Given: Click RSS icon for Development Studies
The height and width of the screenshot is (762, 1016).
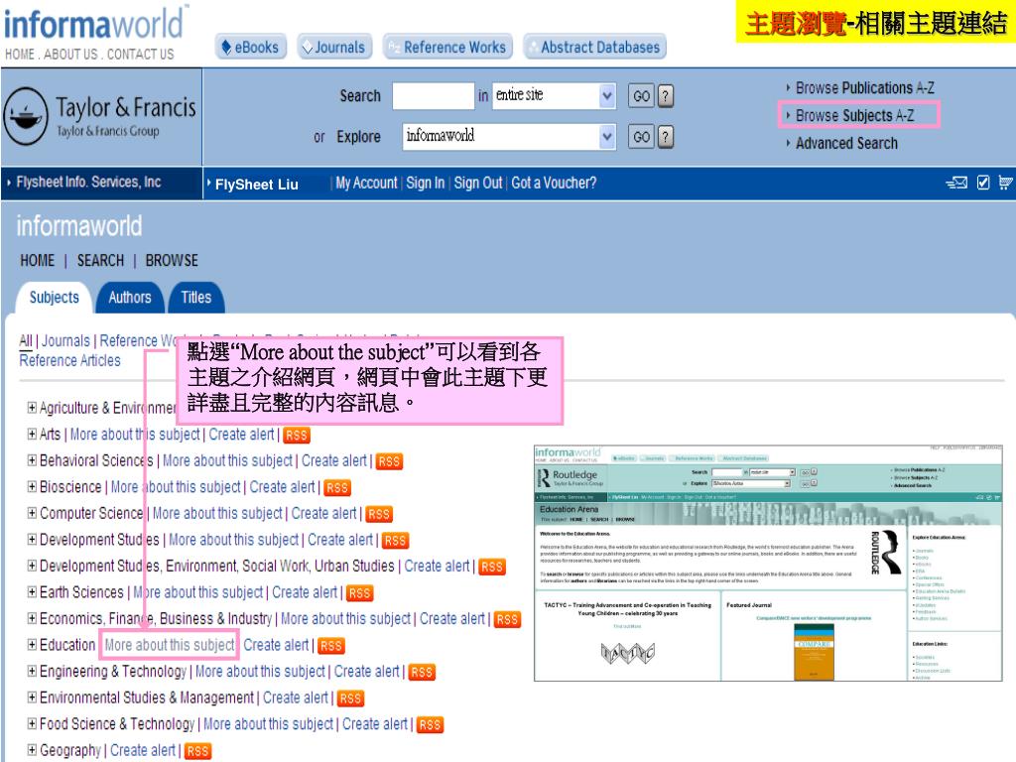Looking at the screenshot, I should point(395,541).
